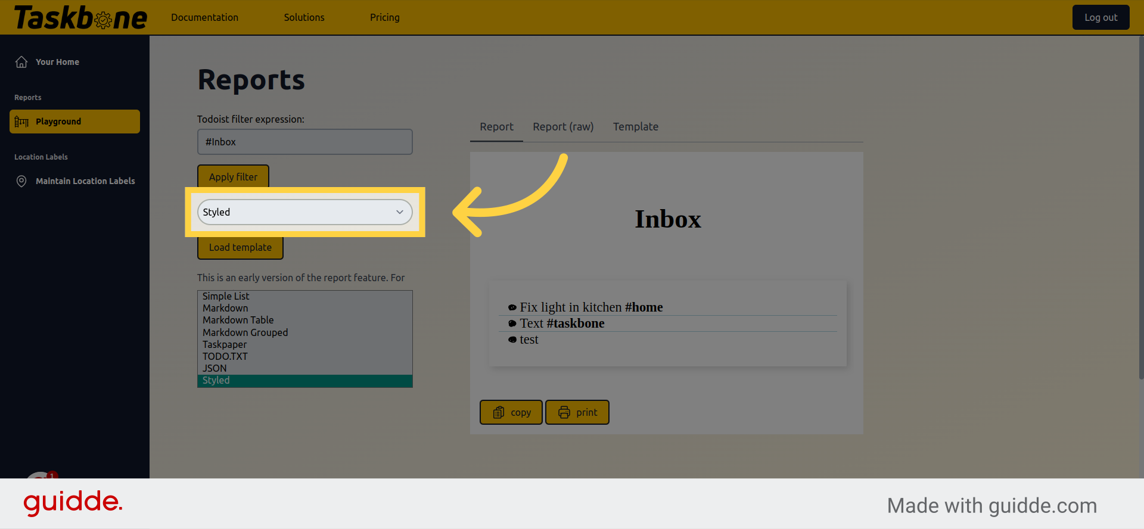Select Taskpaper option
Image resolution: width=1144 pixels, height=529 pixels.
click(x=305, y=344)
